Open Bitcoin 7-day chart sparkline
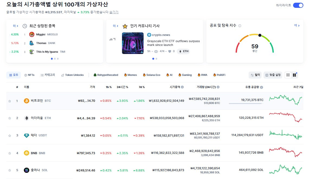Image resolution: width=318 pixels, height=179 pixels. click(285, 100)
